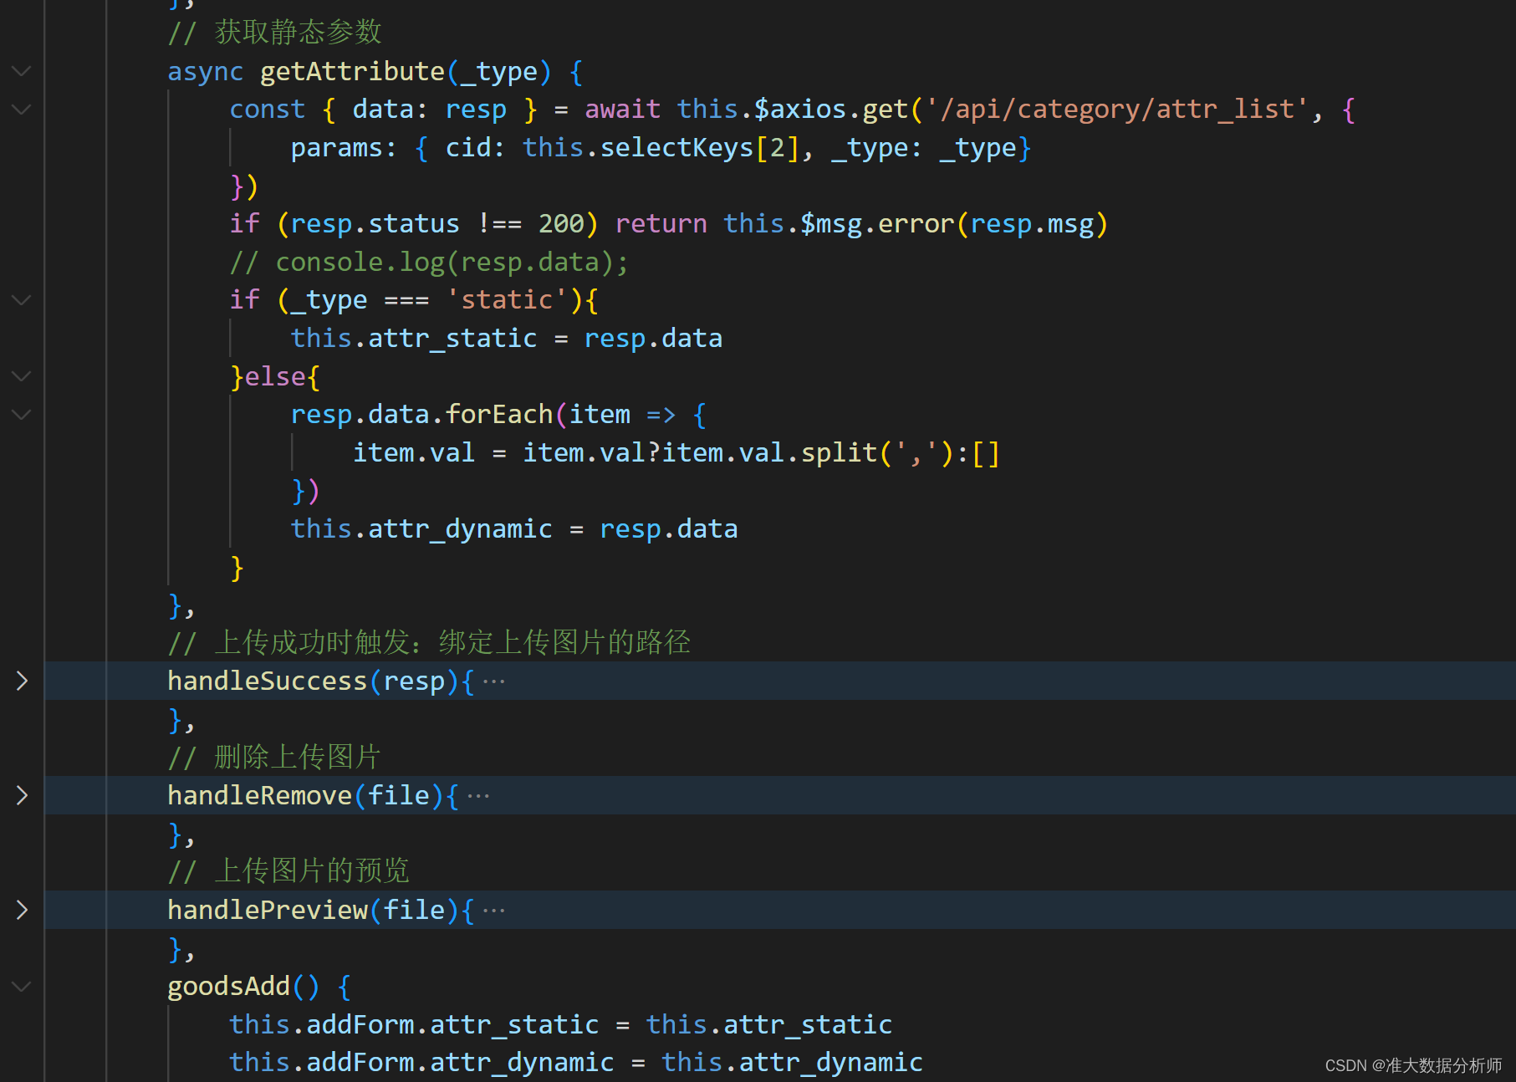The height and width of the screenshot is (1082, 1516).
Task: Collapse the }else{ block fold arrow
Action: (x=22, y=376)
